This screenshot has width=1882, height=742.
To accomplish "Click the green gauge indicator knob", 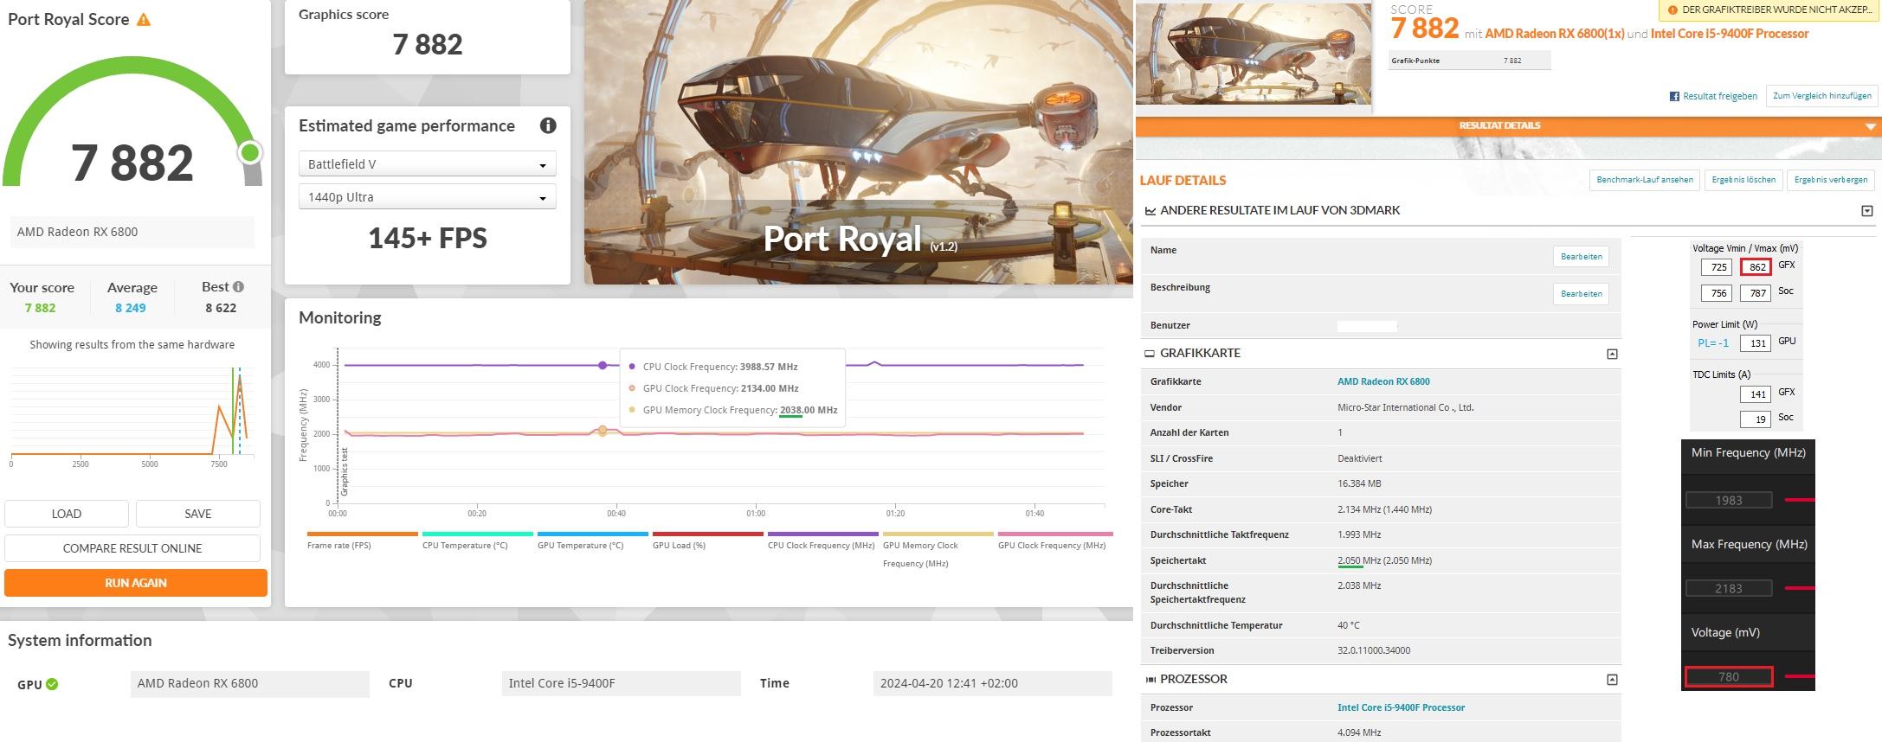I will coord(250,153).
